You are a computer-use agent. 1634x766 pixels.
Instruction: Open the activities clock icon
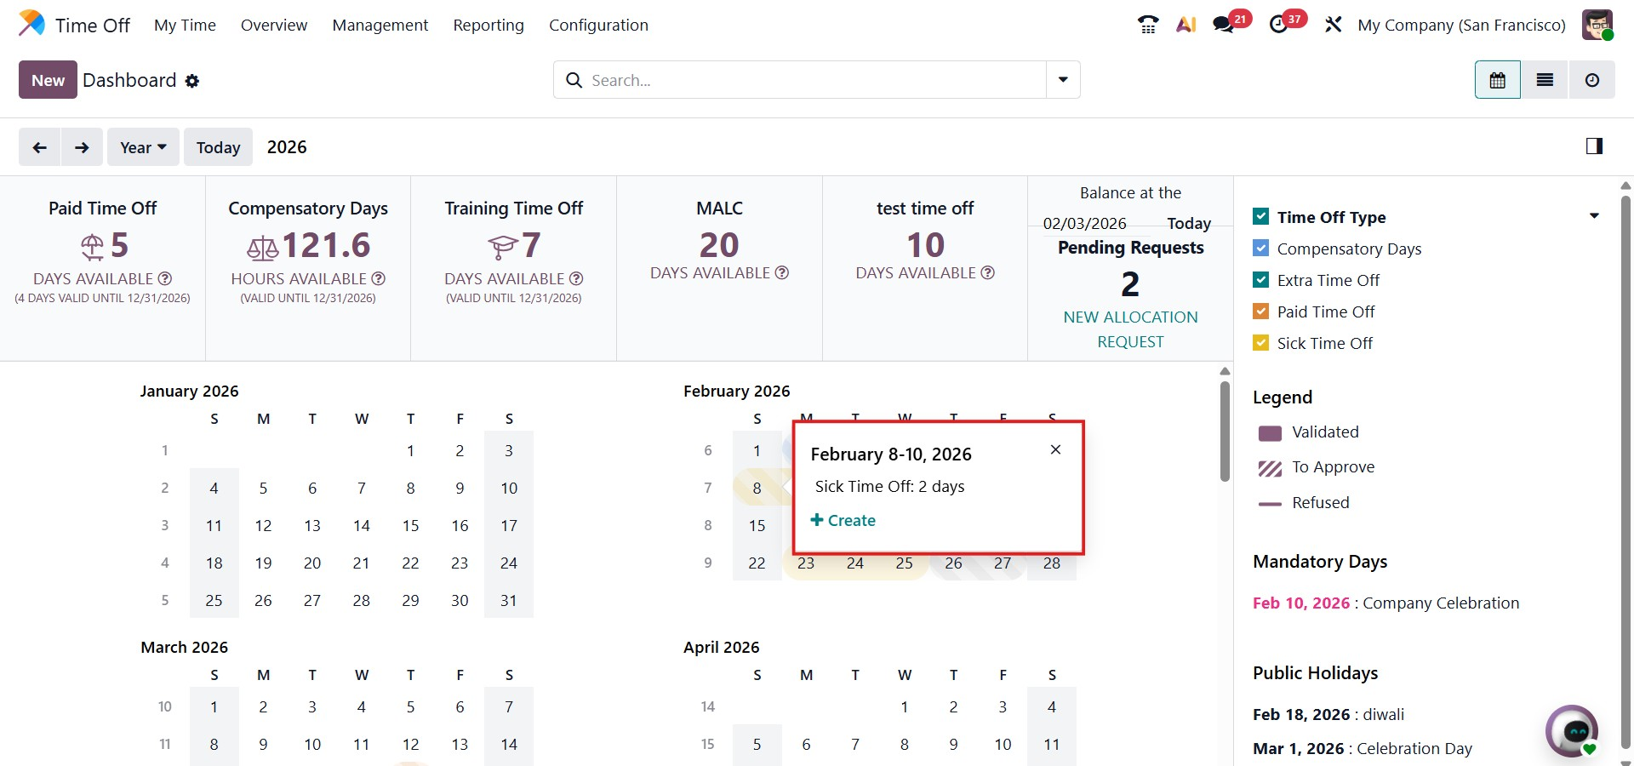1279,25
